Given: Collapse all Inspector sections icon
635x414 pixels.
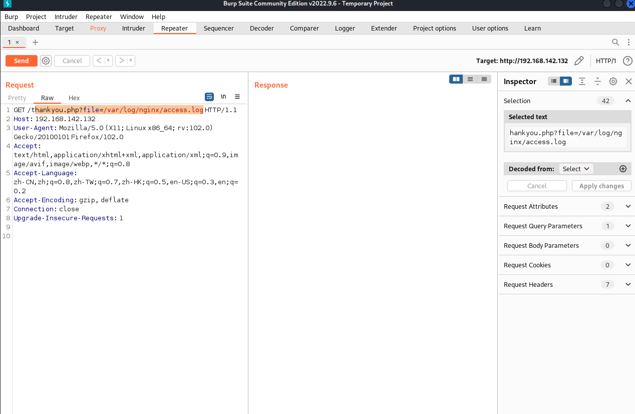Looking at the screenshot, I should point(597,81).
